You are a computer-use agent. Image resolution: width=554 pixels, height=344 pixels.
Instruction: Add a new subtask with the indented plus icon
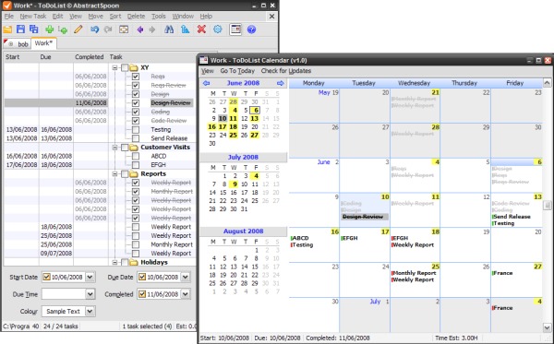63,30
